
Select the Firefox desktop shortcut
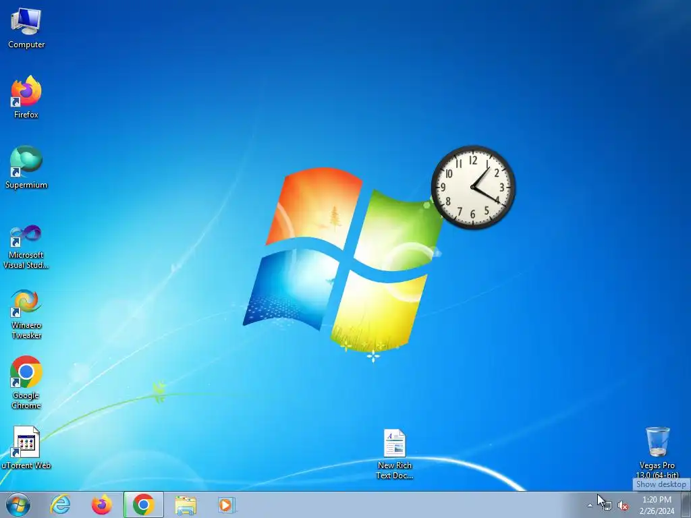tap(26, 97)
